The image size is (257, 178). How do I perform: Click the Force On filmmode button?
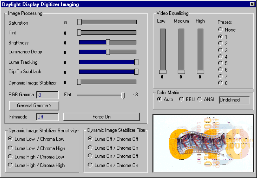tap(102, 117)
